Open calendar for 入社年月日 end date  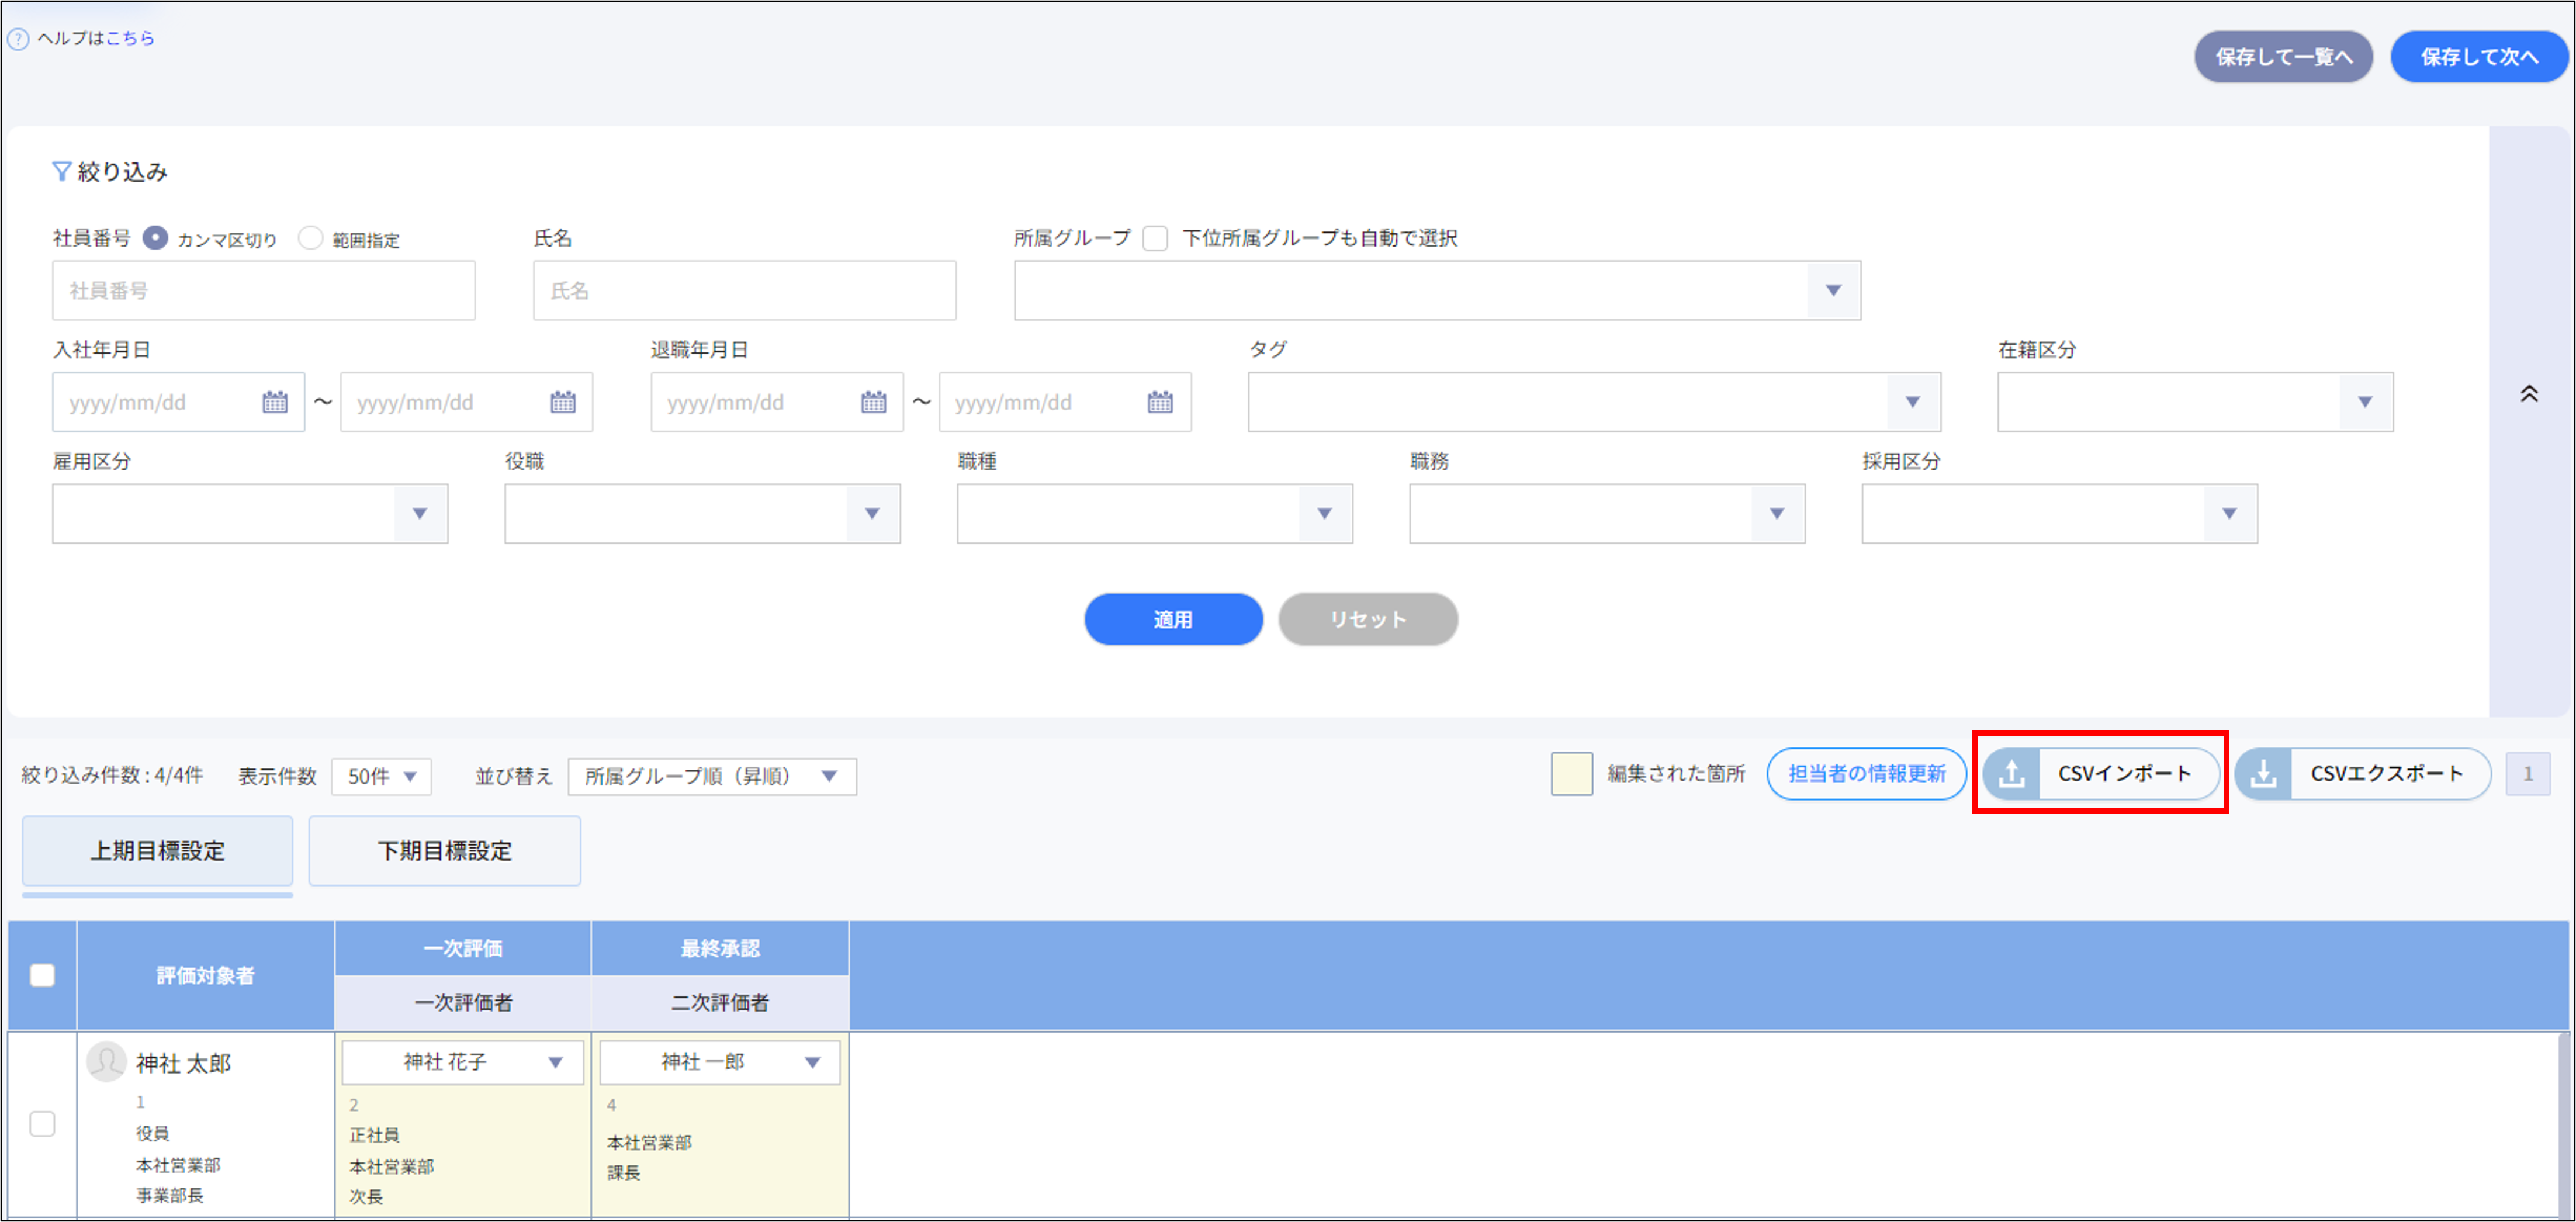563,402
